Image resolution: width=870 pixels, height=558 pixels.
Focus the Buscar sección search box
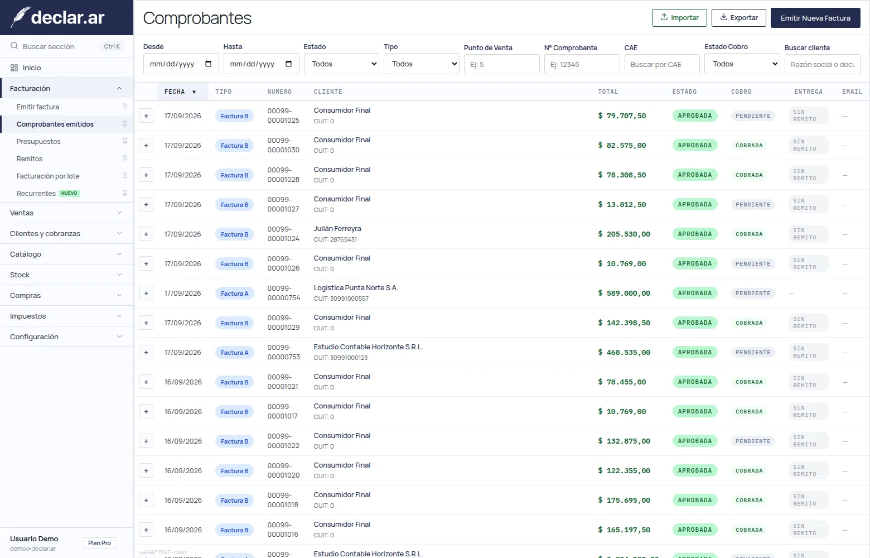[67, 46]
